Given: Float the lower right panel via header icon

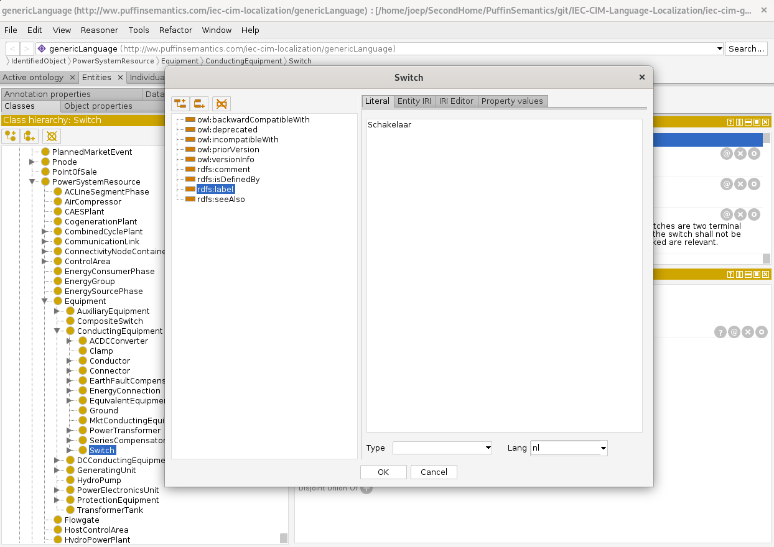Looking at the screenshot, I should tap(757, 274).
